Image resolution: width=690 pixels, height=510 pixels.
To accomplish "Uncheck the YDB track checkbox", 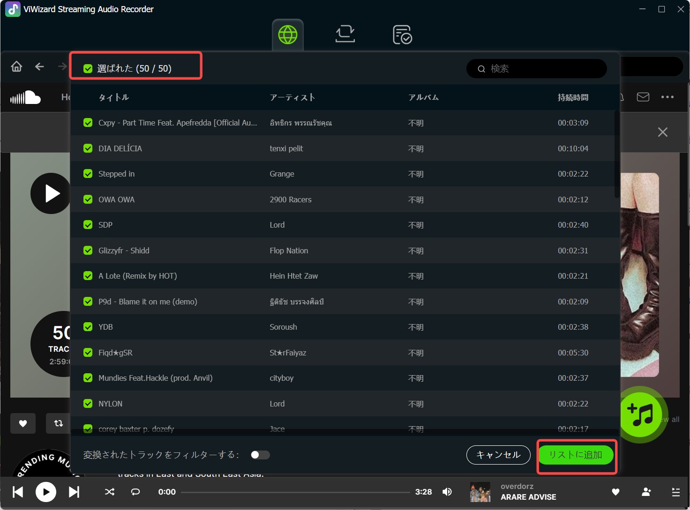I will pyautogui.click(x=88, y=327).
